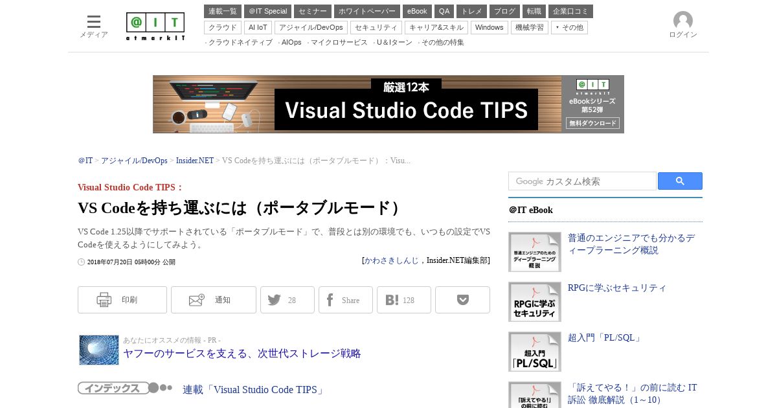
Task: Share on Twitter with 28 count
Action: pos(287,300)
